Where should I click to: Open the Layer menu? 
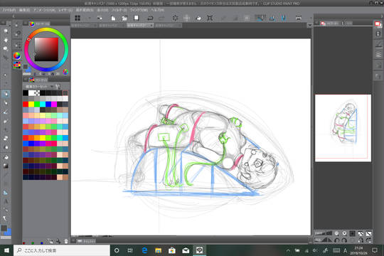[x=65, y=10]
